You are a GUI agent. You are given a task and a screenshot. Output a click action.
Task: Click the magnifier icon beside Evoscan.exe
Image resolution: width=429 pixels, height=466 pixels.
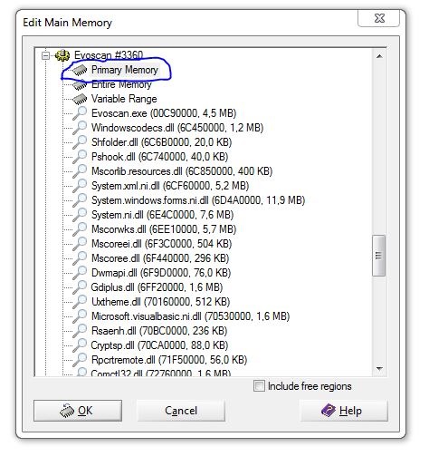point(80,113)
